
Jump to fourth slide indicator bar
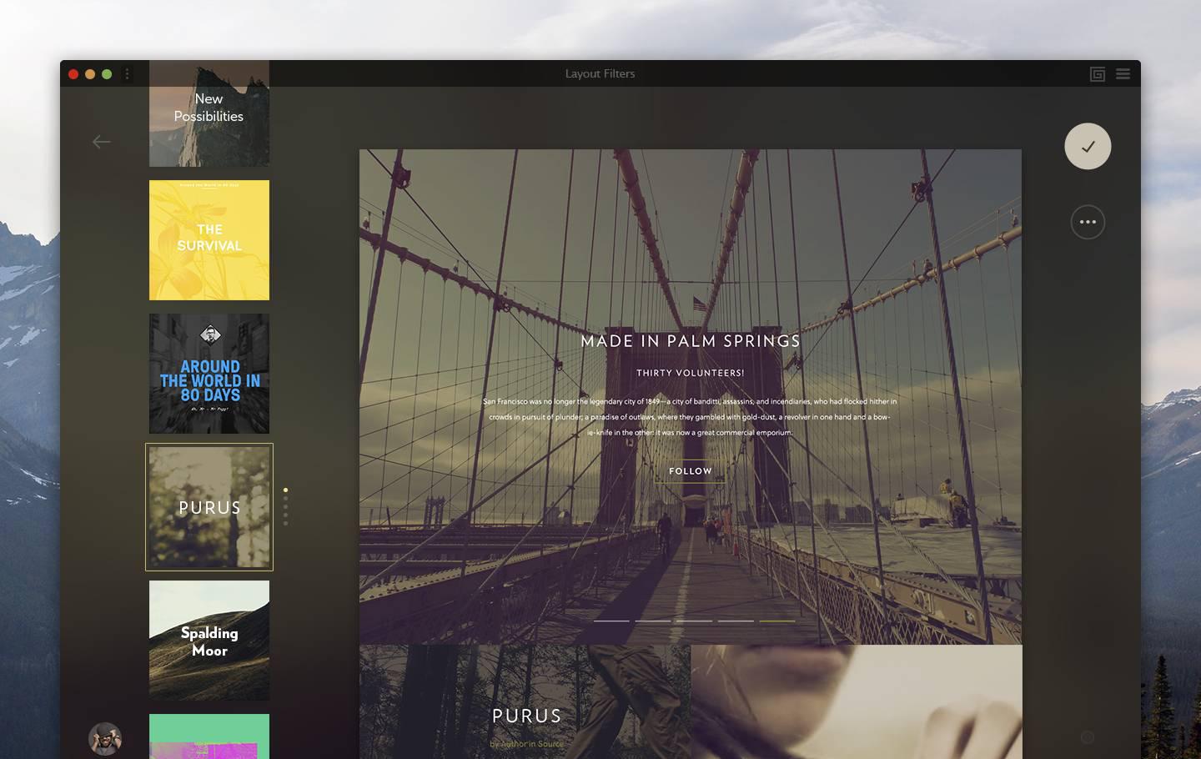(736, 621)
